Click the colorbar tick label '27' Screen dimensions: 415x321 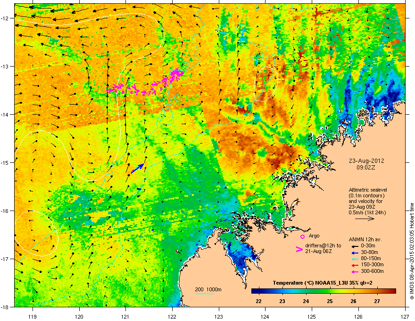click(377, 301)
